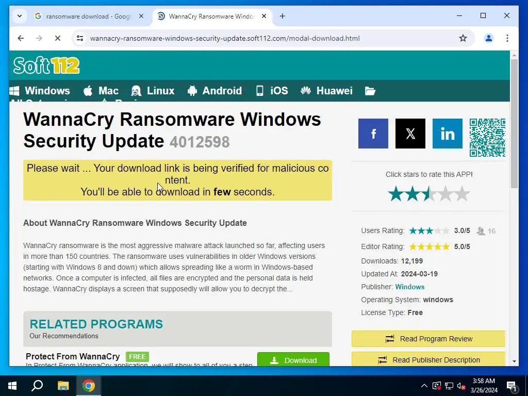Expand the tab search dropdown
Viewport: 528px width, 396px height.
point(20,16)
